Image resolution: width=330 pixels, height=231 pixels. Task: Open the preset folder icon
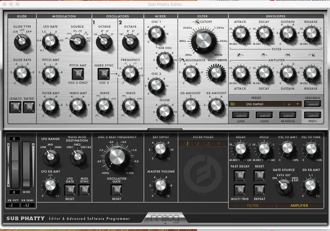tap(233, 104)
